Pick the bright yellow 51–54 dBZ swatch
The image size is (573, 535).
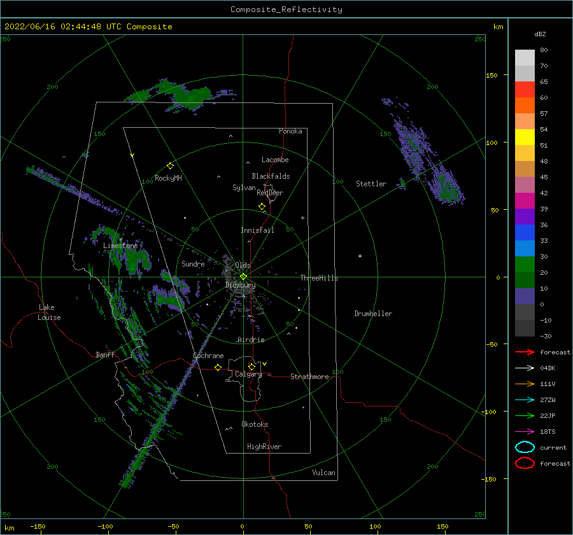tap(525, 137)
